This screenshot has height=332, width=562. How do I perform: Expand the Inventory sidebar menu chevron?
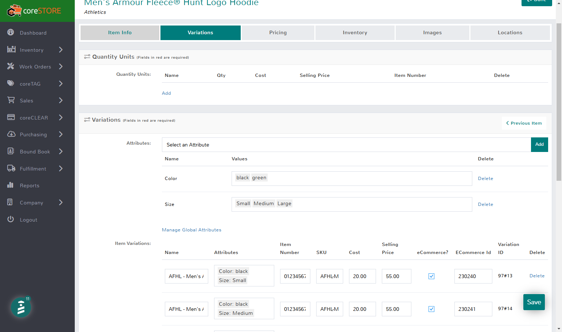tap(61, 50)
